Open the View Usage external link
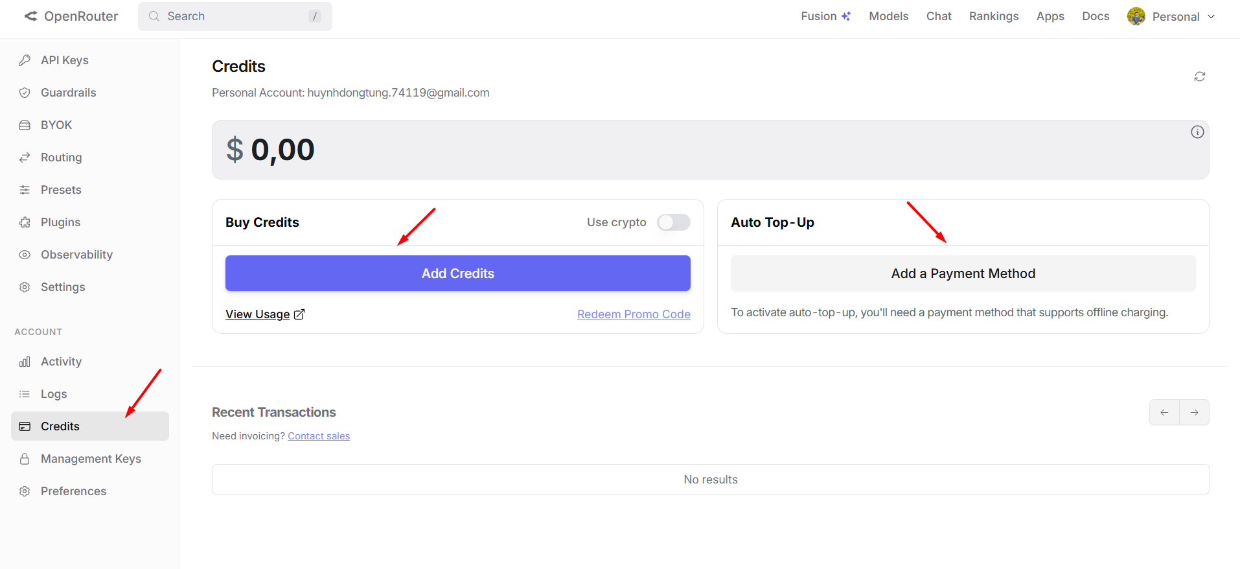Viewport: 1240px width, 569px height. [264, 314]
